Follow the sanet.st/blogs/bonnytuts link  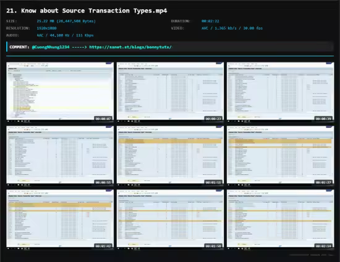[130, 47]
